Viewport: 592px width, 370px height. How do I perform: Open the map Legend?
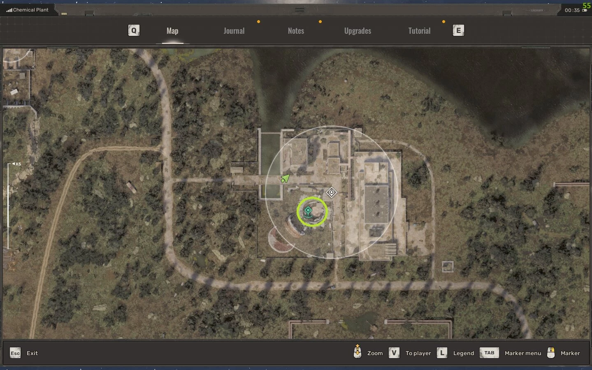[x=463, y=353]
